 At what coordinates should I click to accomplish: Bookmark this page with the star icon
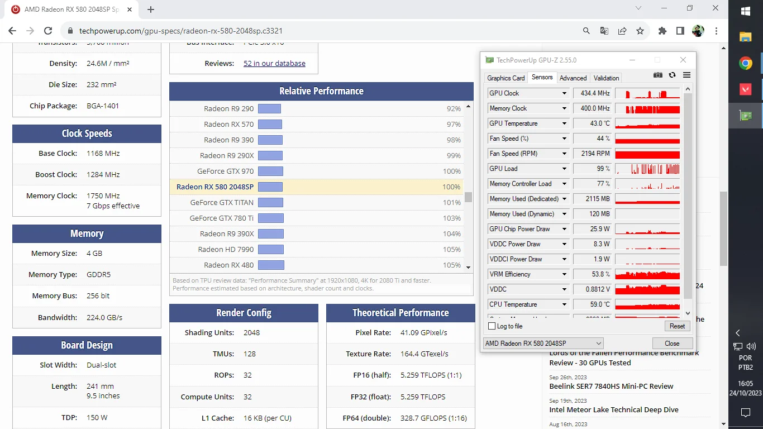(x=640, y=31)
